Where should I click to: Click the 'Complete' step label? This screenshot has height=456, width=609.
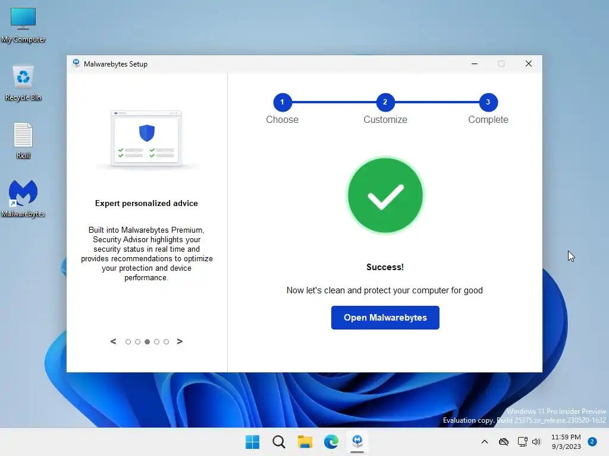[488, 119]
